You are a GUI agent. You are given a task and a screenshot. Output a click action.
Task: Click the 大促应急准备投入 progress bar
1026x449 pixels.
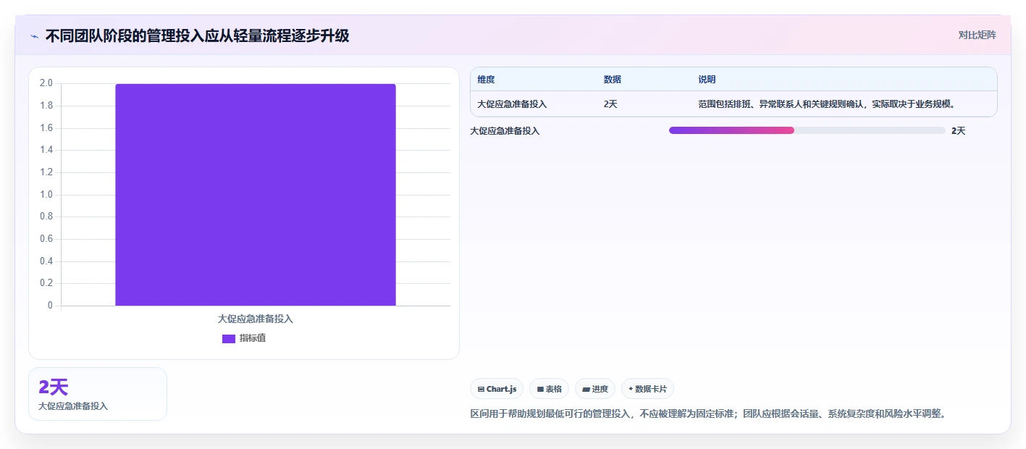click(x=807, y=130)
